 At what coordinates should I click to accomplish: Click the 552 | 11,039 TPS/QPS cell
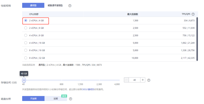pyautogui.click(x=188, y=28)
